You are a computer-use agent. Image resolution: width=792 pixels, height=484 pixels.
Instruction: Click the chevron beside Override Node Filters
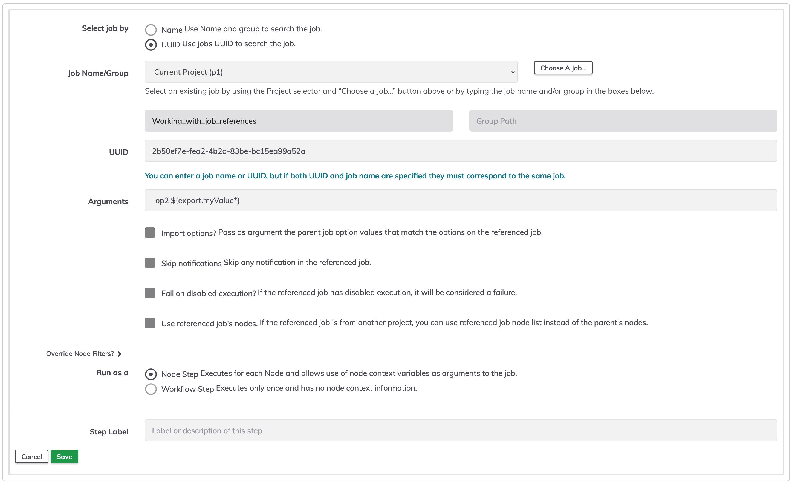click(x=119, y=354)
